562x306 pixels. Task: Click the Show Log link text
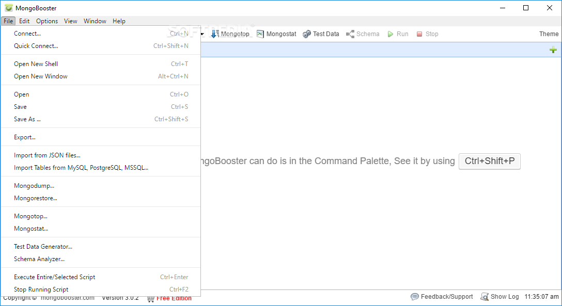coord(505,297)
